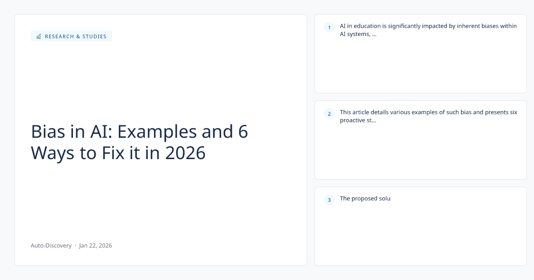
Task: Click the text "This article details various examples"
Action: 392,112
